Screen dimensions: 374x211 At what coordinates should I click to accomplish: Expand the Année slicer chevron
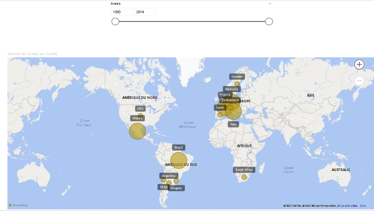[270, 4]
